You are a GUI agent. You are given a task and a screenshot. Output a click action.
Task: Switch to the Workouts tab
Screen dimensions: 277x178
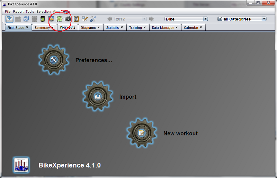(x=68, y=28)
